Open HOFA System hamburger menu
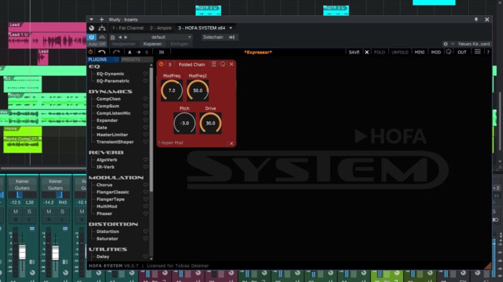503x282 pixels. coord(478,52)
